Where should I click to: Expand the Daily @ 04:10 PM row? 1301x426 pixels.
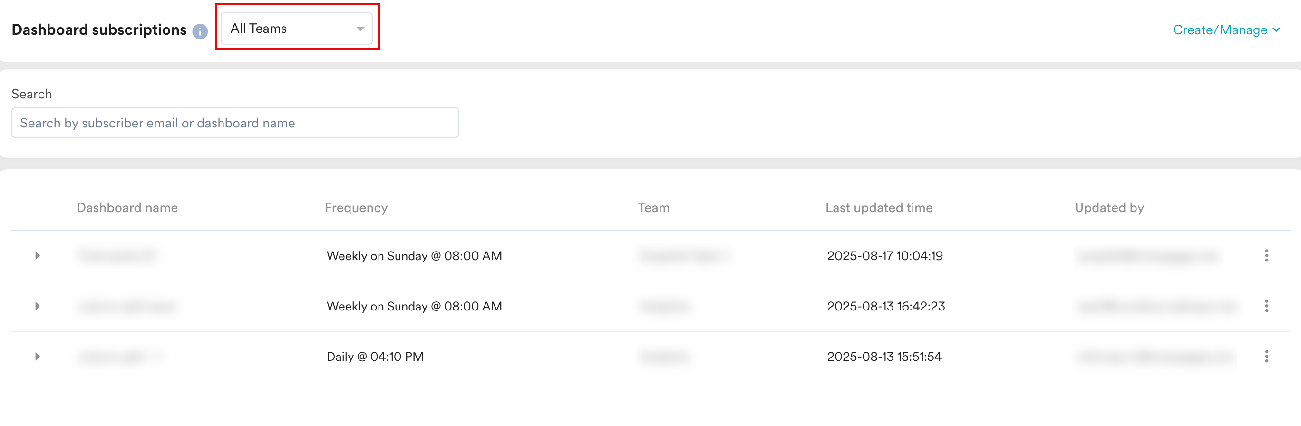tap(38, 356)
